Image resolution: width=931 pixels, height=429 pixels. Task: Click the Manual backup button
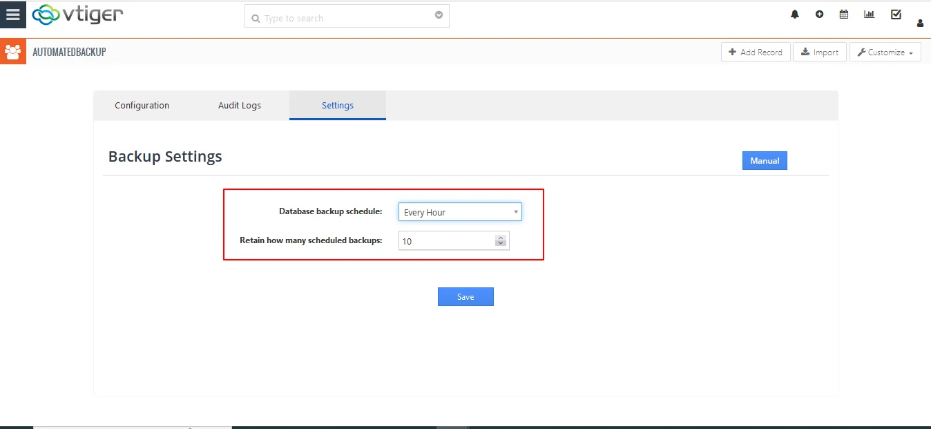pyautogui.click(x=765, y=161)
